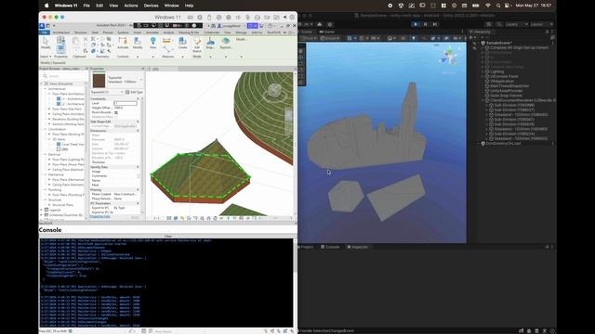Click the Hierarchy add (+) button
This screenshot has width=595, height=334.
coord(471,37)
